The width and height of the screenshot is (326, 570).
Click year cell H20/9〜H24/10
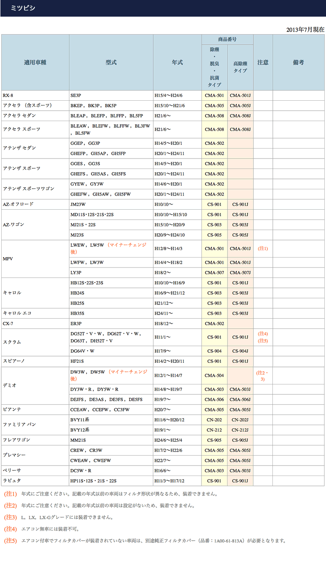[x=177, y=235]
